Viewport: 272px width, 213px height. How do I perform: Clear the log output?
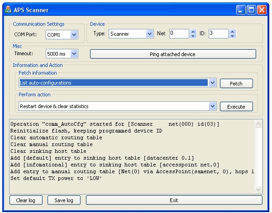pyautogui.click(x=26, y=200)
